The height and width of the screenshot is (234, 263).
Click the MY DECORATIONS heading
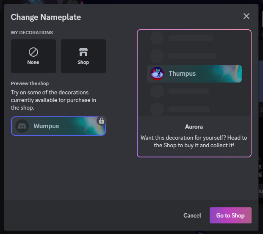pyautogui.click(x=32, y=33)
